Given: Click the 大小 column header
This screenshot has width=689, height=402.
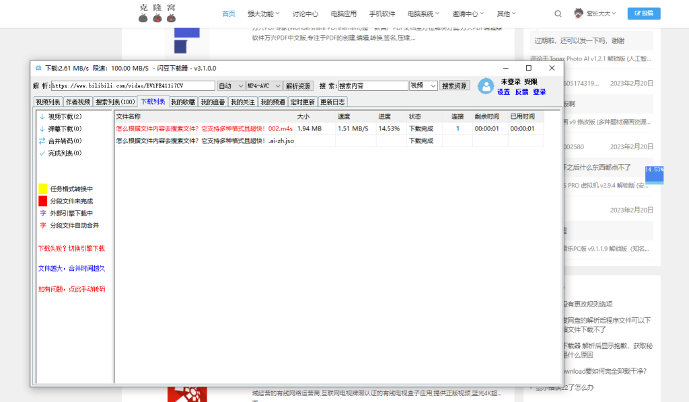Looking at the screenshot, I should tap(315, 116).
